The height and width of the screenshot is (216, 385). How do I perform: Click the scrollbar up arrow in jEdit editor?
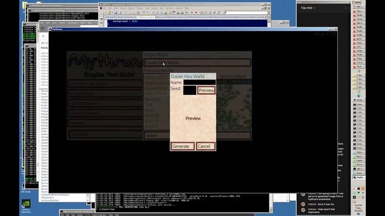pos(269,22)
